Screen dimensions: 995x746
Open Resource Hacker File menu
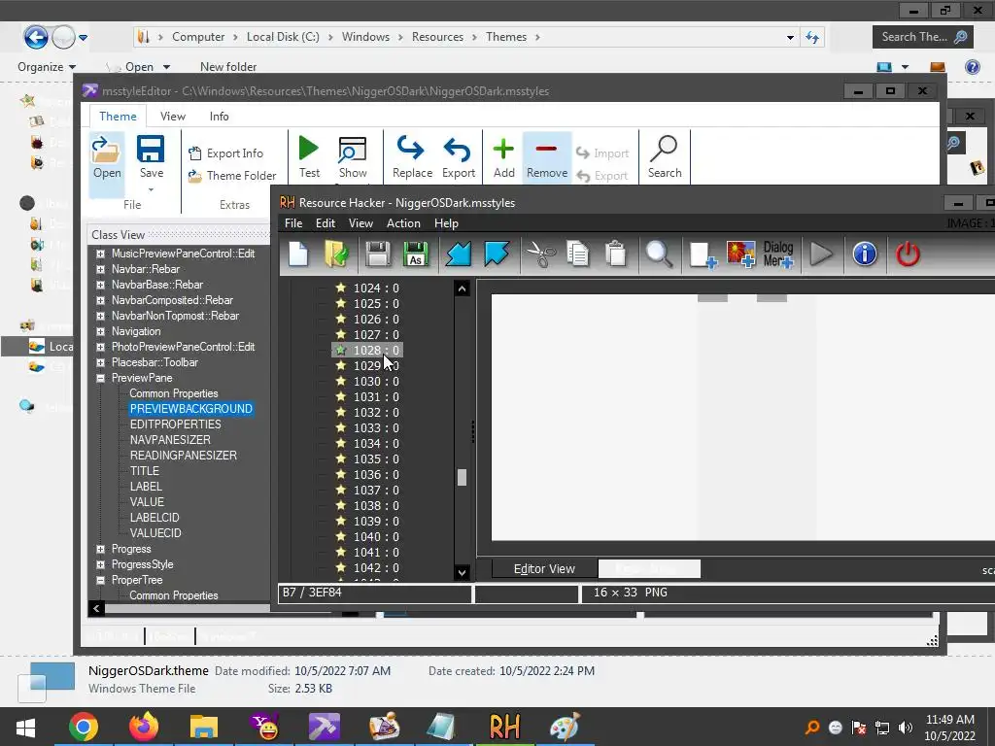pyautogui.click(x=293, y=223)
